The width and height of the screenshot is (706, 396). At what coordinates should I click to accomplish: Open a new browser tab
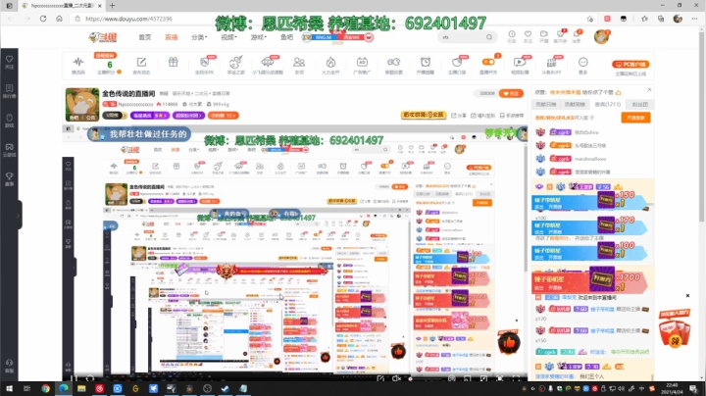click(112, 6)
